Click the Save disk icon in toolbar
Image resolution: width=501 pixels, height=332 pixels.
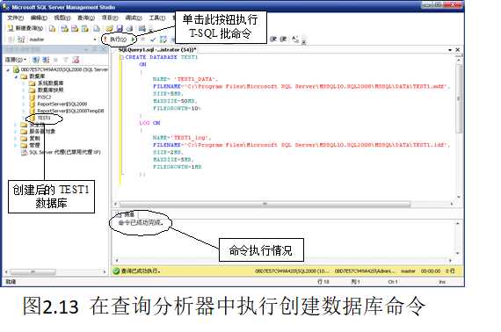point(120,29)
